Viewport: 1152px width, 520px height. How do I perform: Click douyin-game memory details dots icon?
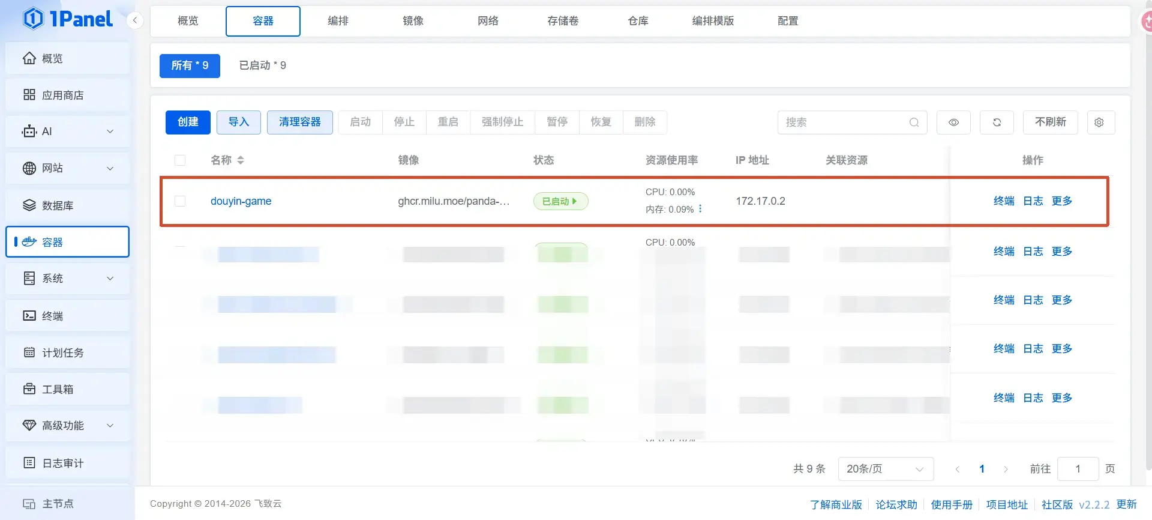pyautogui.click(x=700, y=209)
